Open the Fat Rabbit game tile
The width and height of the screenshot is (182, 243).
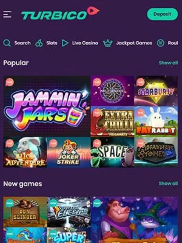[x=156, y=122]
